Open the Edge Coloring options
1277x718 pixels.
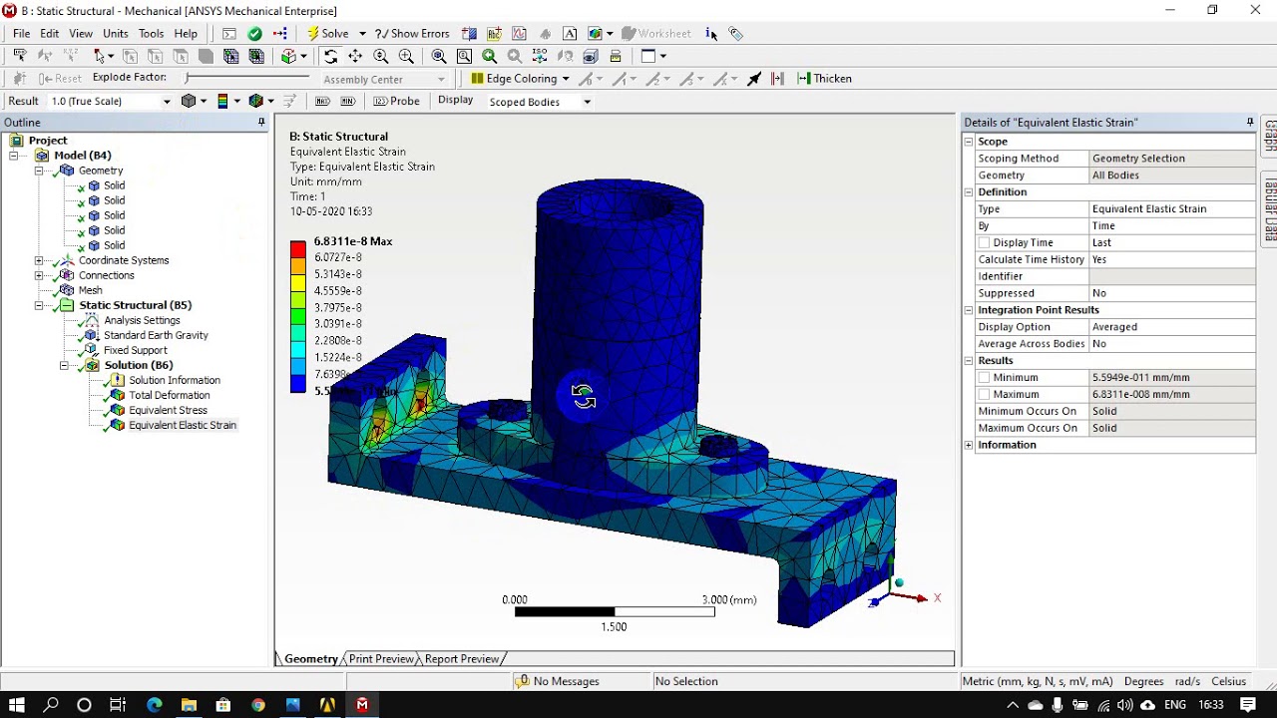(520, 78)
